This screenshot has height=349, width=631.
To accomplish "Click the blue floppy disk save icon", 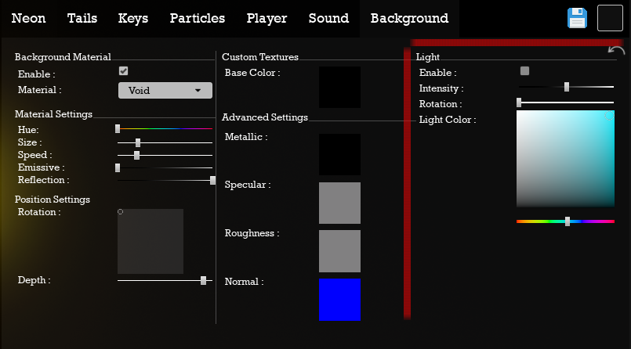I will (x=577, y=18).
